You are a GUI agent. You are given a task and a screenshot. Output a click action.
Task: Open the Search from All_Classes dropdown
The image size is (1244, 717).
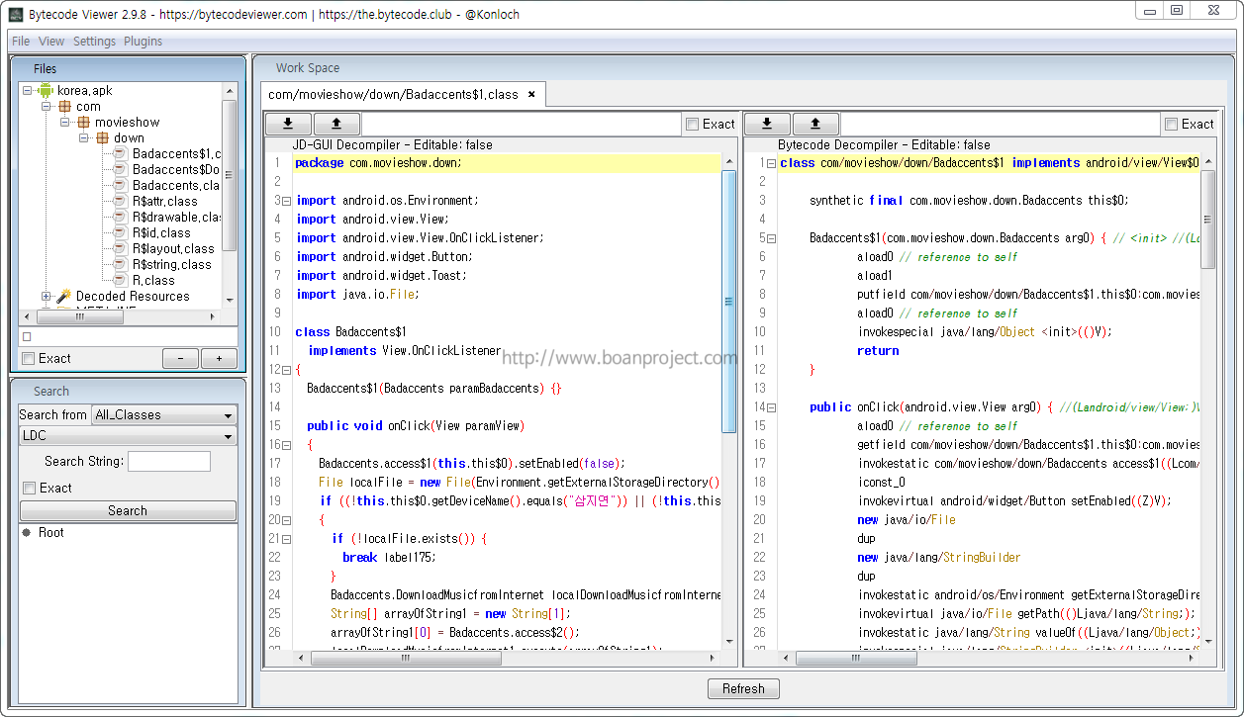pos(164,415)
